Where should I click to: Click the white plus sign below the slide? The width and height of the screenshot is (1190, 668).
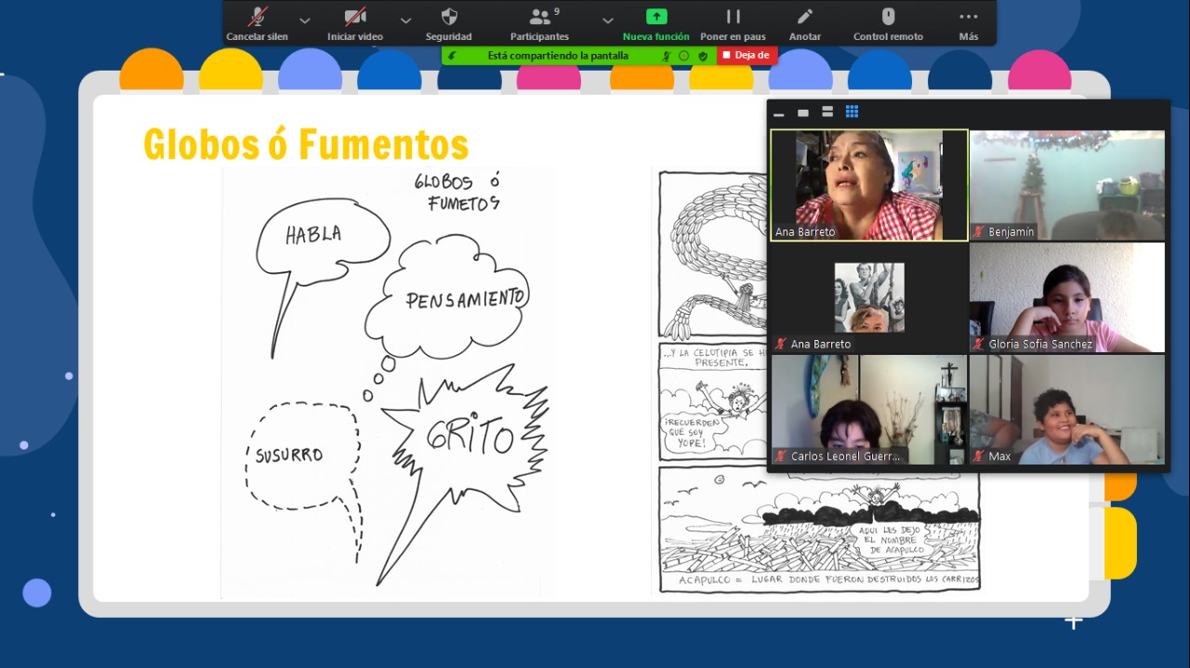click(1074, 622)
